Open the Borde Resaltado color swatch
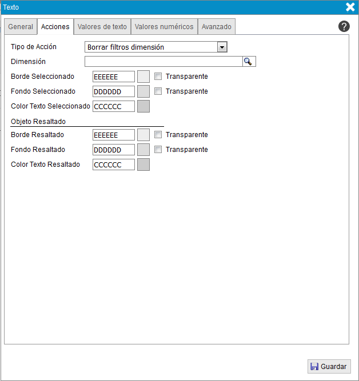Viewport: 359px width, 381px height. click(x=143, y=135)
